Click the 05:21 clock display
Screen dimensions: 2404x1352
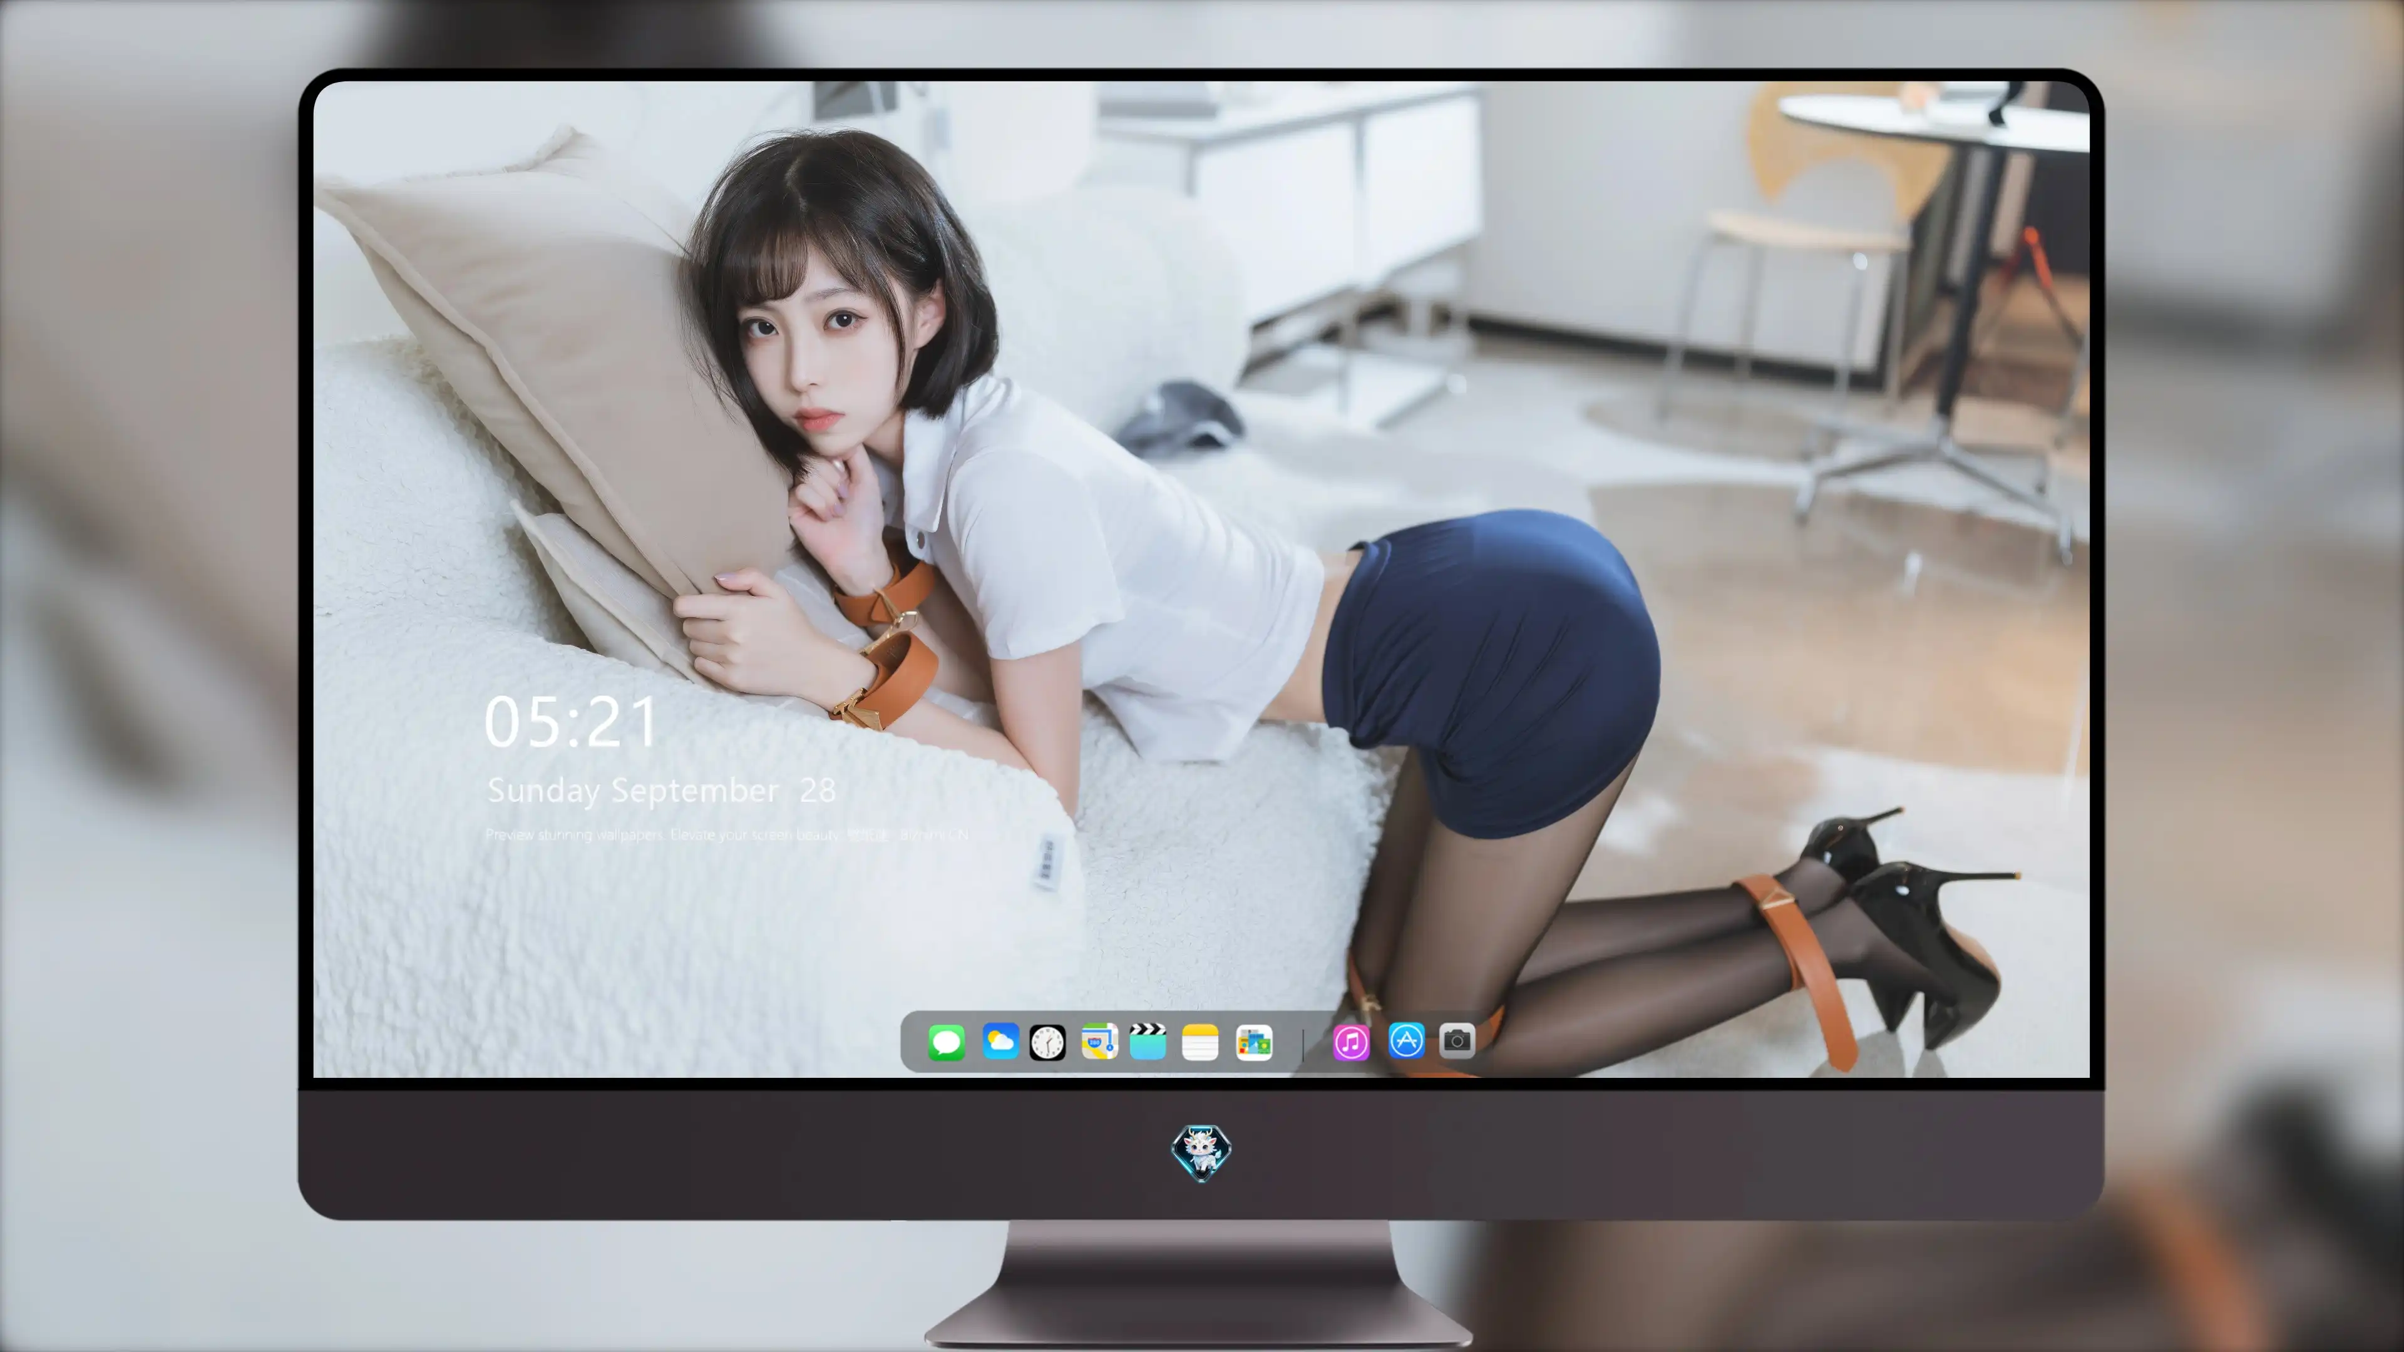coord(571,722)
